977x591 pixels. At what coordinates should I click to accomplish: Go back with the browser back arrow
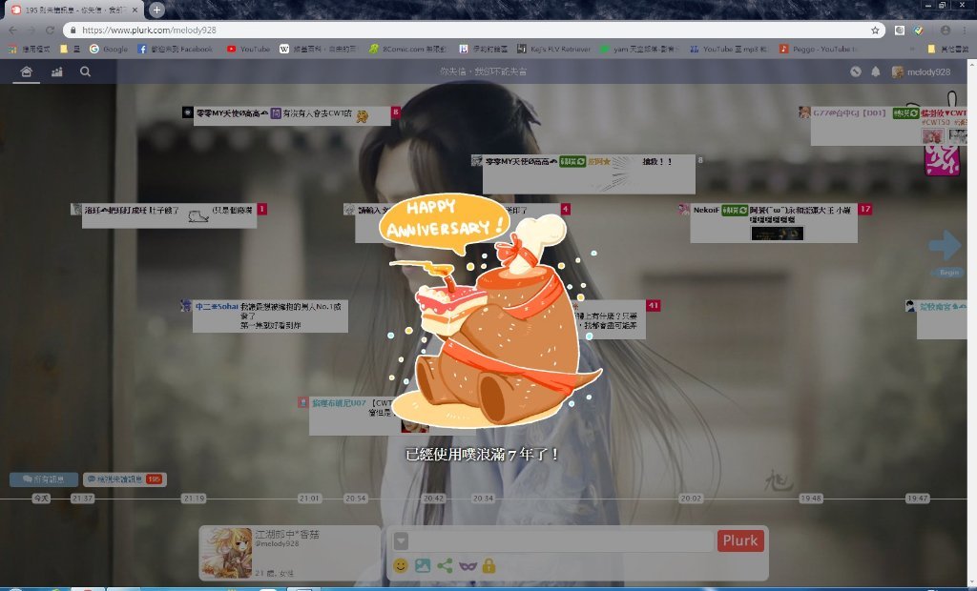click(13, 30)
